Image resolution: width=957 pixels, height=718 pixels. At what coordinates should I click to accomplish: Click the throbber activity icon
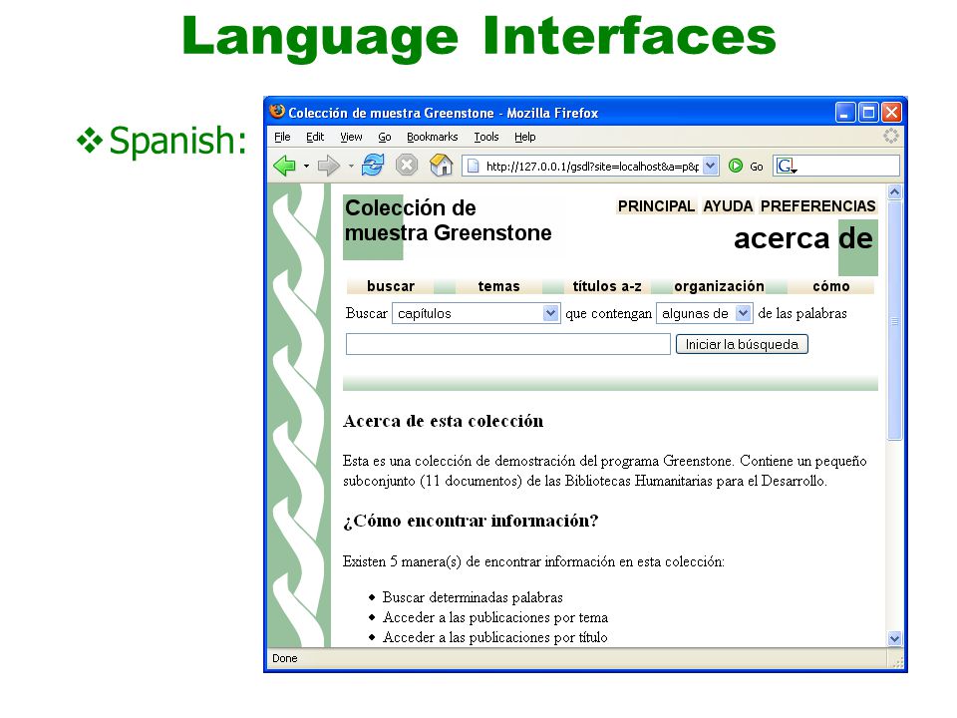890,137
